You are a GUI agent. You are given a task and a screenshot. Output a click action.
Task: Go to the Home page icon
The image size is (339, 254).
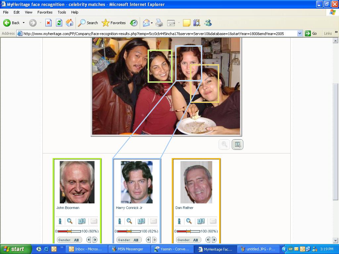[70, 23]
